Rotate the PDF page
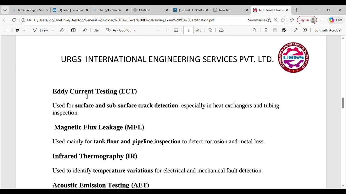The width and height of the screenshot is (346, 194). tap(210, 30)
